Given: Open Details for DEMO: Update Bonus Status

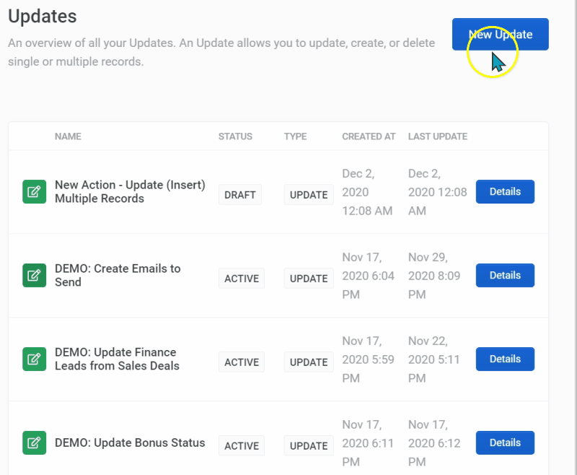Looking at the screenshot, I should coord(505,443).
